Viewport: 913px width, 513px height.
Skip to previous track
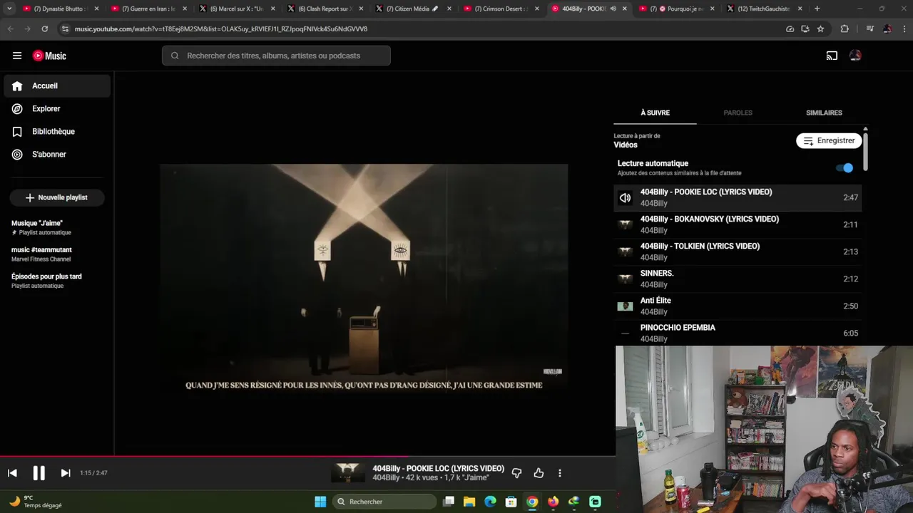(x=12, y=473)
